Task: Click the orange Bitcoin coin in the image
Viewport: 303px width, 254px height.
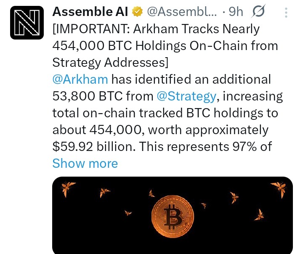Action: coord(173,217)
